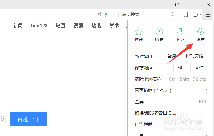Click the 新建窗口 label
This screenshot has height=136, width=214.
tap(144, 56)
